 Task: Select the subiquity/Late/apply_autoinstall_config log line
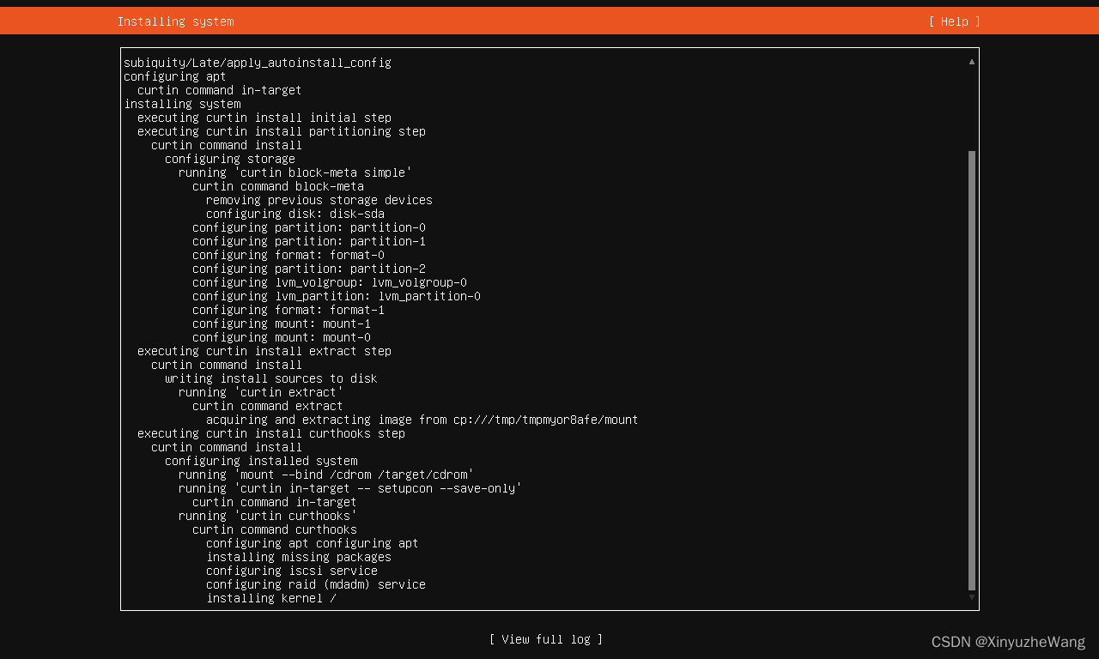click(x=258, y=63)
